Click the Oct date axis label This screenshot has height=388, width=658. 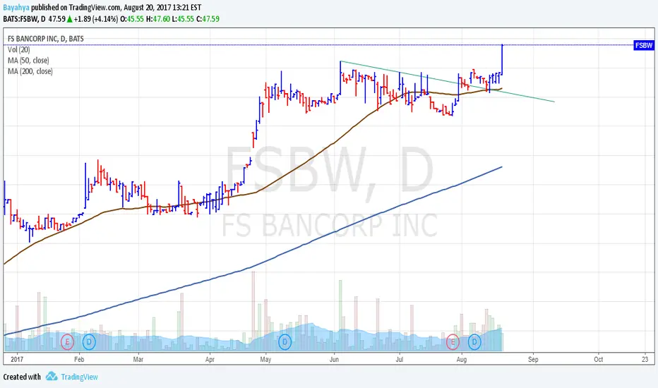599,360
